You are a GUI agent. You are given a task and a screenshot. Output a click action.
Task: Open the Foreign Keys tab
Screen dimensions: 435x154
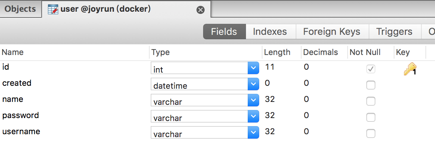tap(331, 32)
